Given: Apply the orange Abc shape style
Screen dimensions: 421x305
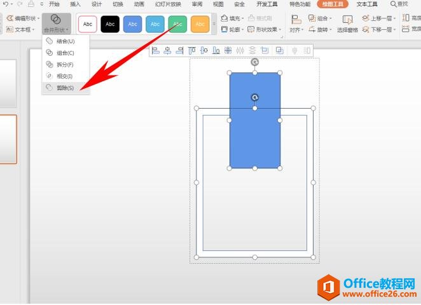Looking at the screenshot, I should [x=200, y=24].
